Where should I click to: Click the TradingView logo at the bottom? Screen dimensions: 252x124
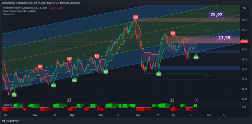coord(10,121)
